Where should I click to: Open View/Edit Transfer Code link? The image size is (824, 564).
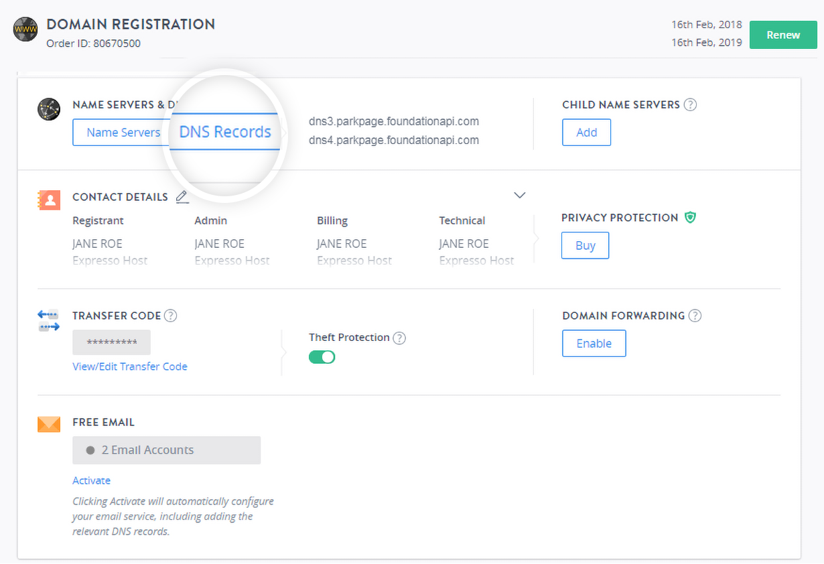pyautogui.click(x=130, y=366)
